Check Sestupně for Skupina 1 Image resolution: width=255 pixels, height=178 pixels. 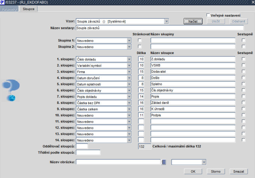click(x=243, y=40)
